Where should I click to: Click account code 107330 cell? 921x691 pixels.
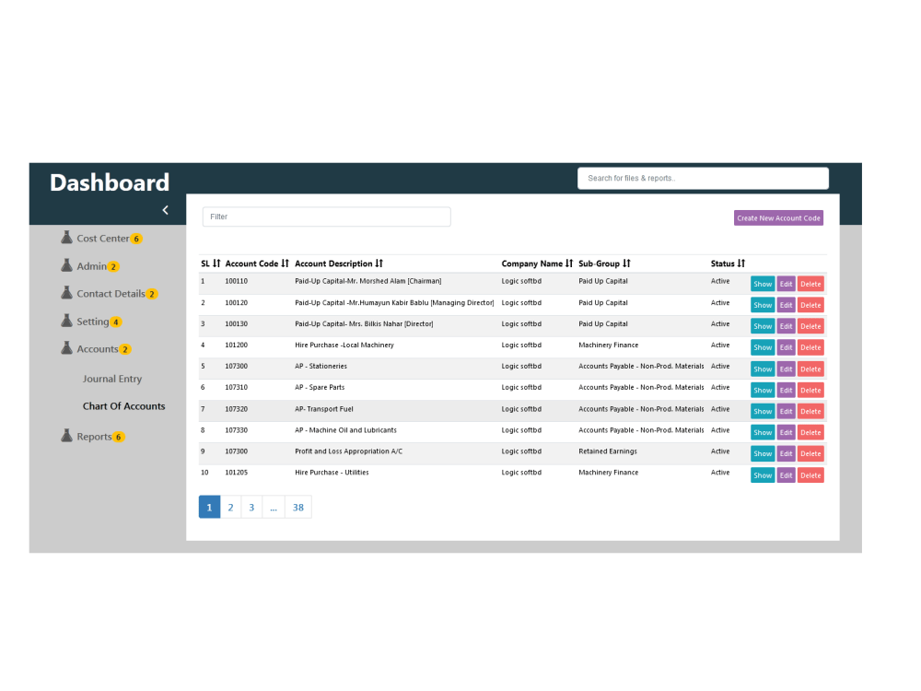[236, 430]
